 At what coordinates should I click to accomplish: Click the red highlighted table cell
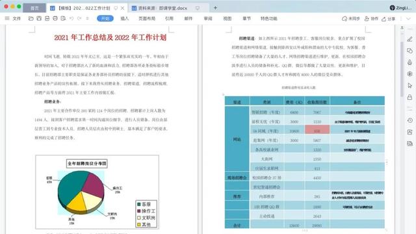(317, 130)
